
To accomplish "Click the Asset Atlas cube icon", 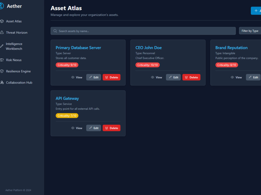I will 2,21.
